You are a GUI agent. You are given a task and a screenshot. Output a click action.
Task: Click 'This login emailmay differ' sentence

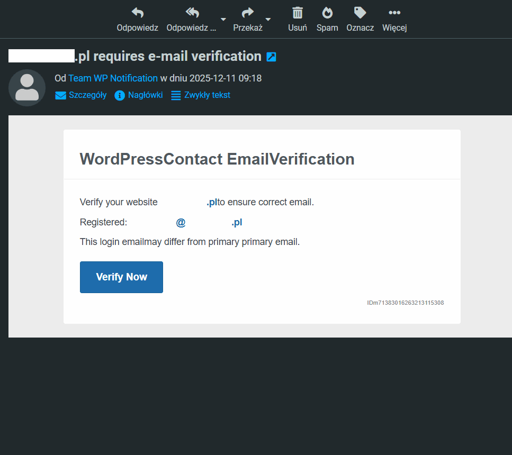pos(190,242)
